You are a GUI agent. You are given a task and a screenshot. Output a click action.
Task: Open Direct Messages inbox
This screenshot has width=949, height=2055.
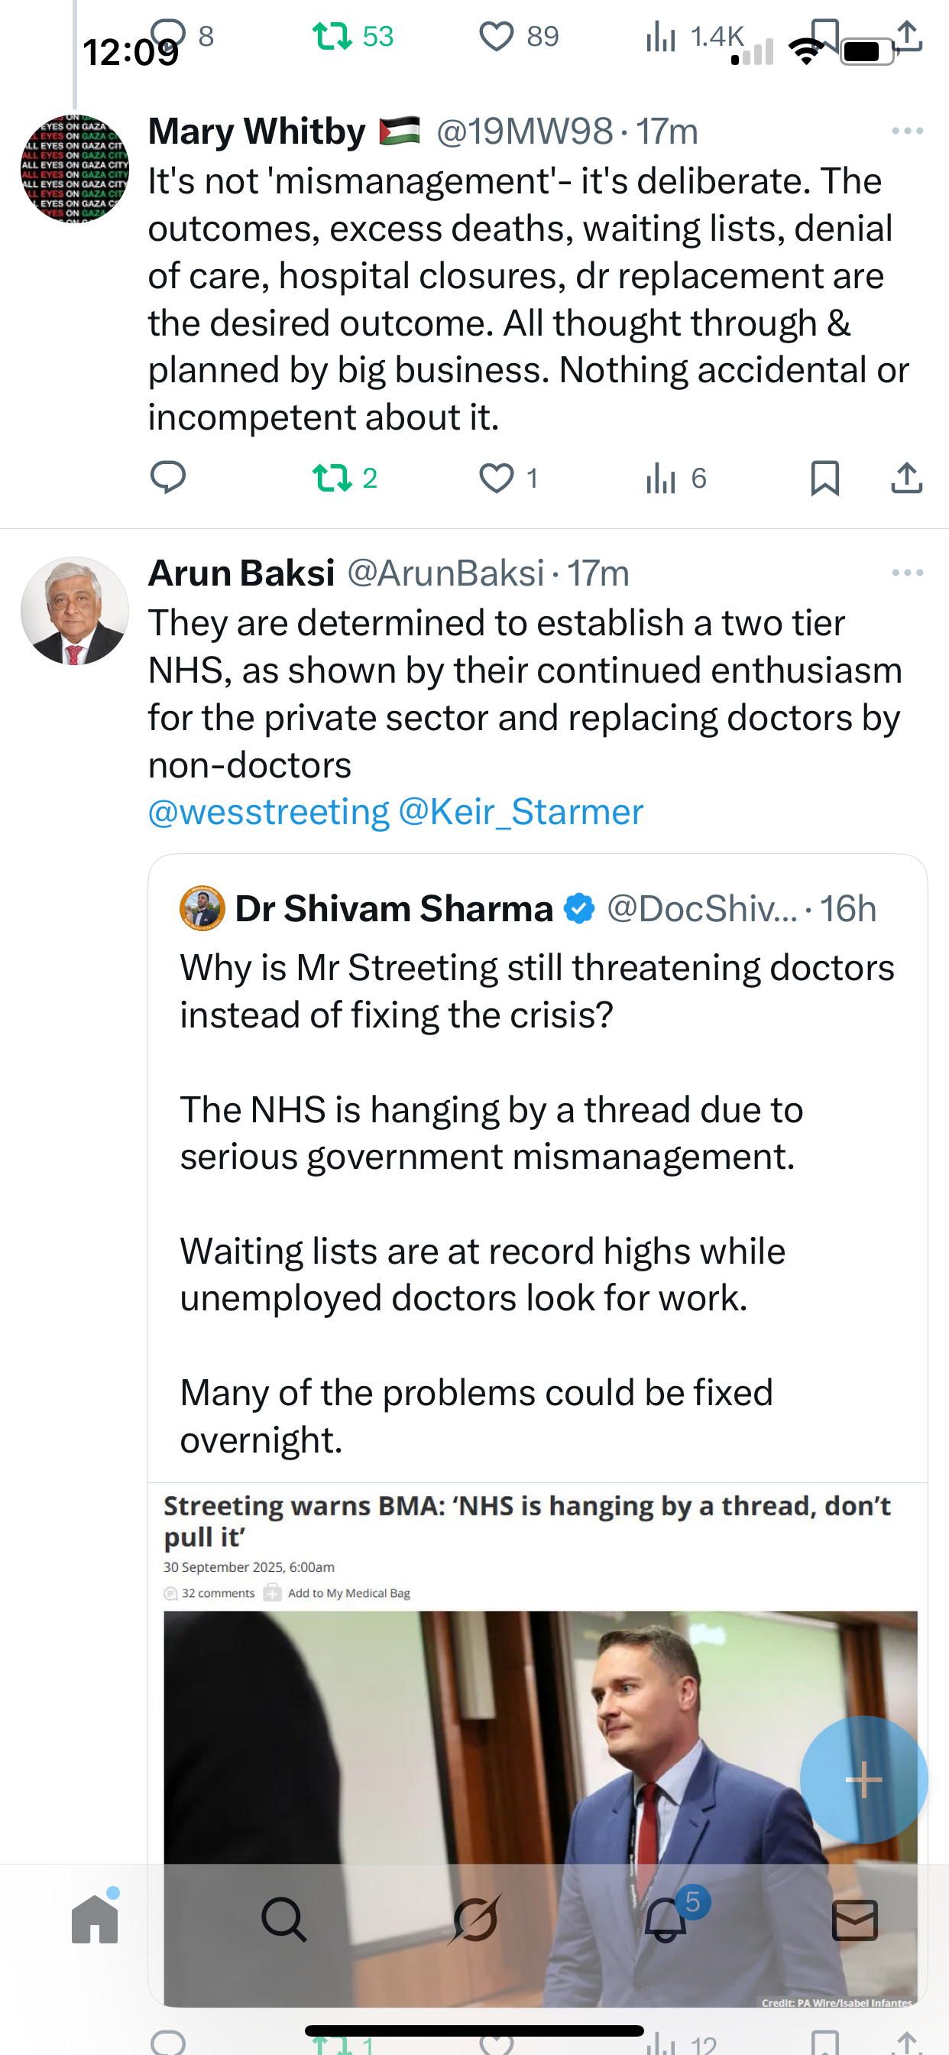pos(855,1920)
